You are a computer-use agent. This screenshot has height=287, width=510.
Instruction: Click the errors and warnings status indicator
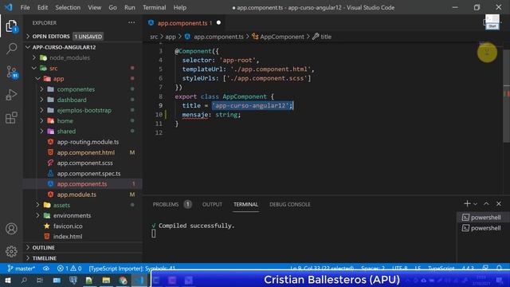[69, 269]
